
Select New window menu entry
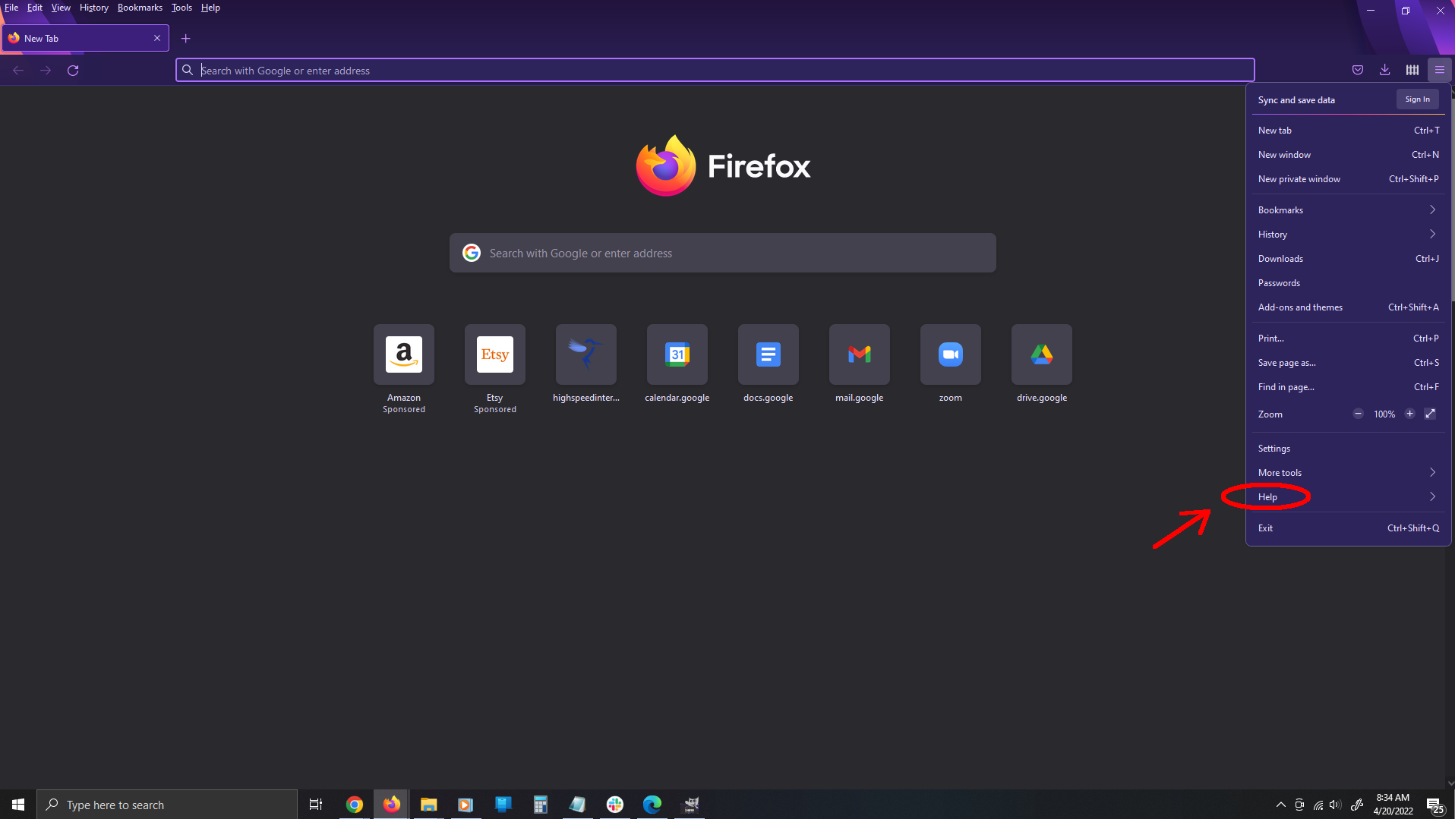coord(1348,155)
